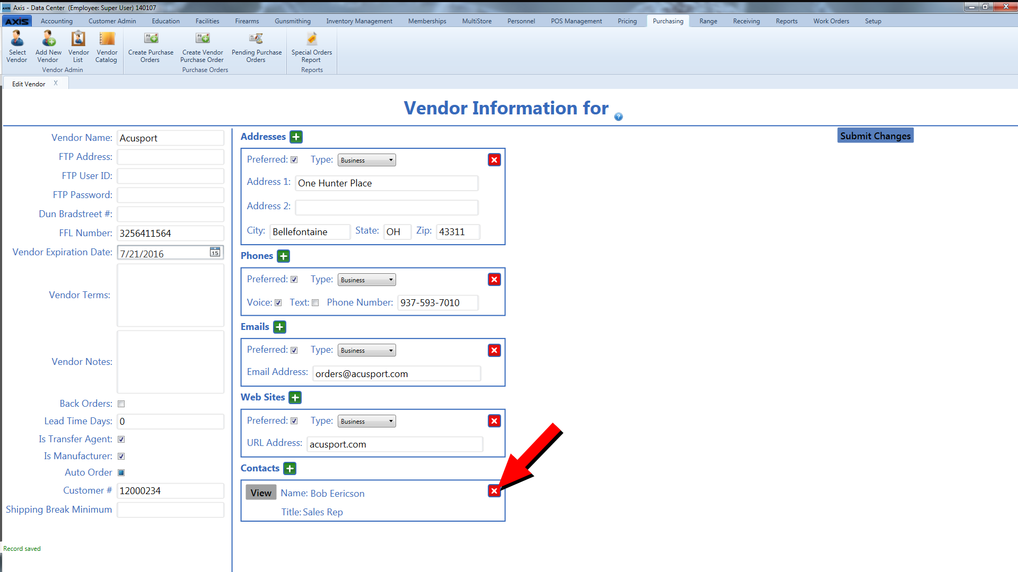Add a new email with the green plus
This screenshot has width=1018, height=572.
(x=279, y=327)
